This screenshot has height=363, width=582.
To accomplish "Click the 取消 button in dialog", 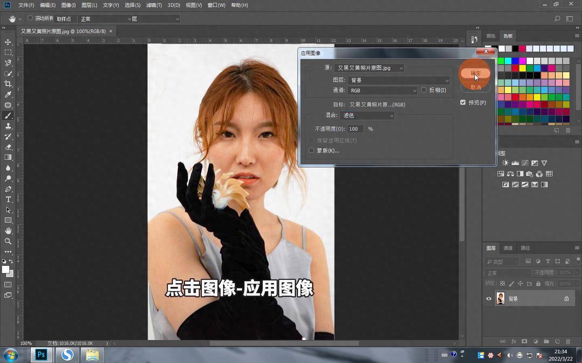I will coord(475,87).
